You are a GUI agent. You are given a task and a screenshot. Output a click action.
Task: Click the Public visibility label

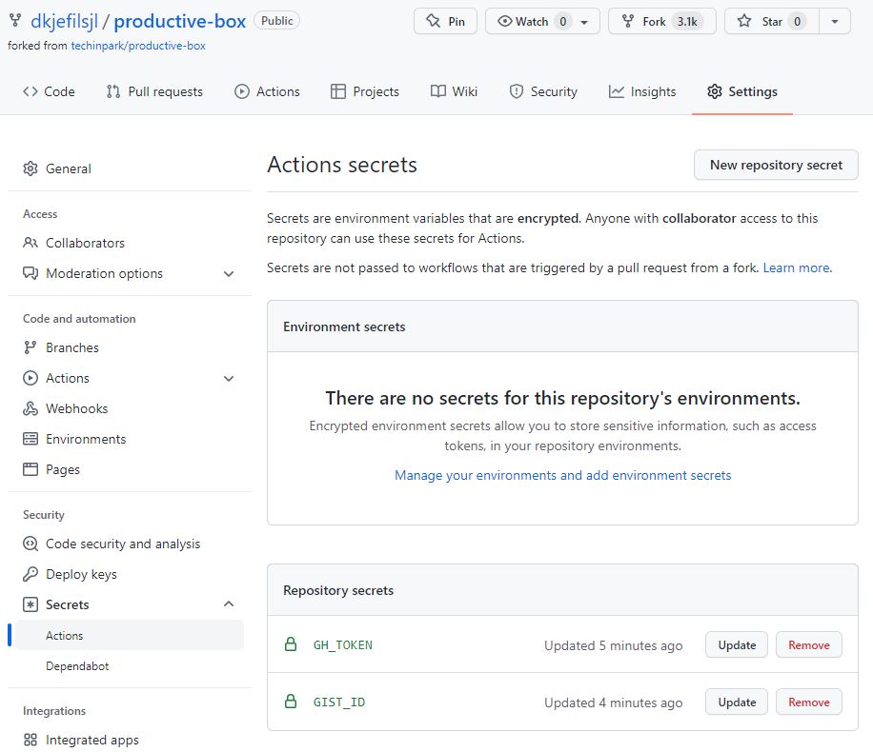tap(276, 21)
